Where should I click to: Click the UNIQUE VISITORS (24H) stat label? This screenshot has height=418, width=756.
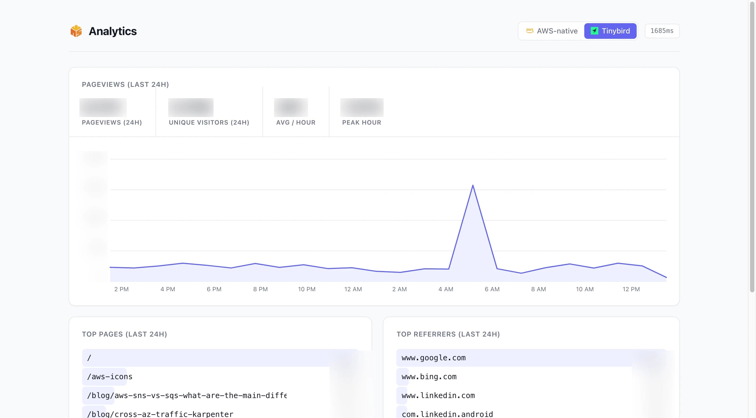[209, 122]
